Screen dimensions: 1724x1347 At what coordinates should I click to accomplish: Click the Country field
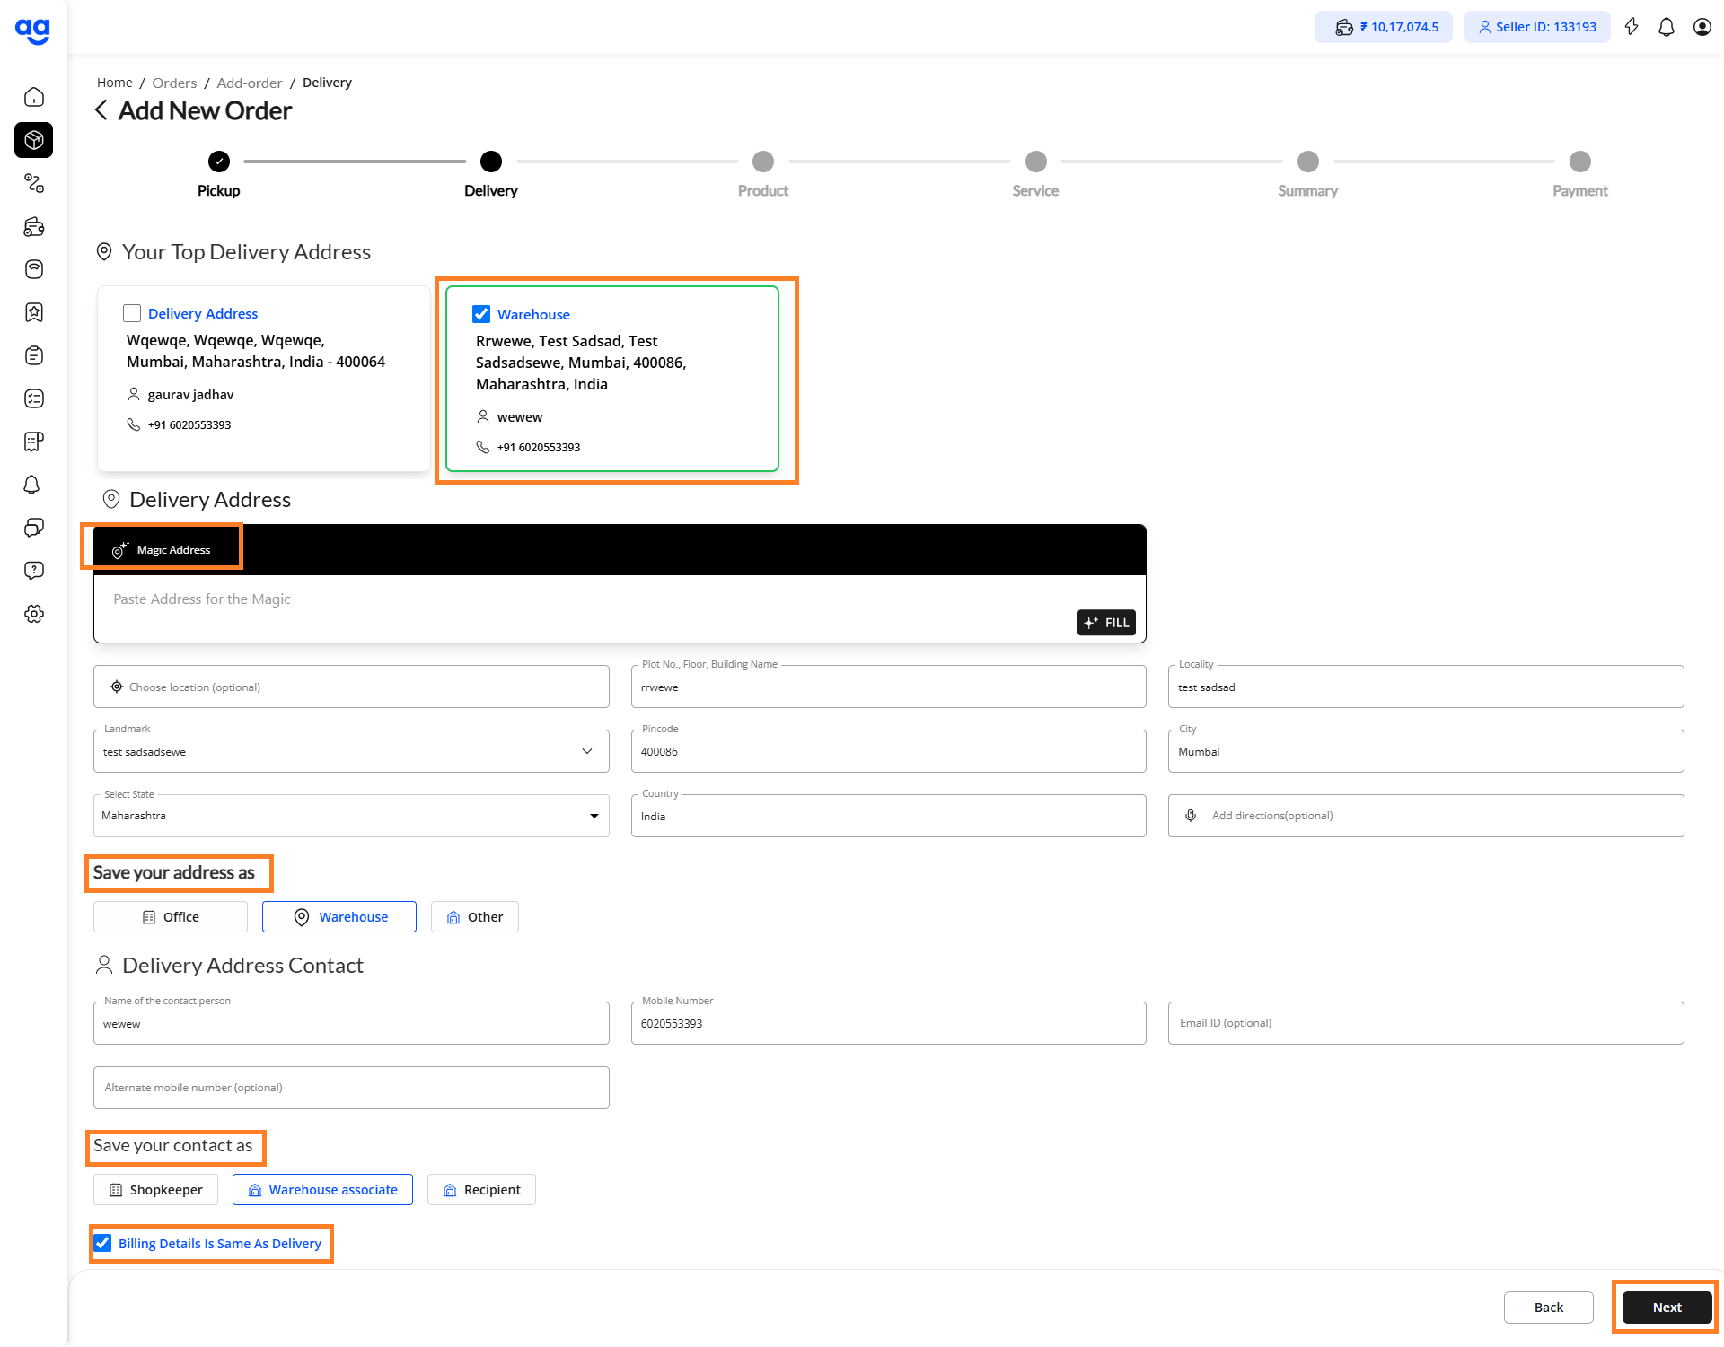pos(889,817)
